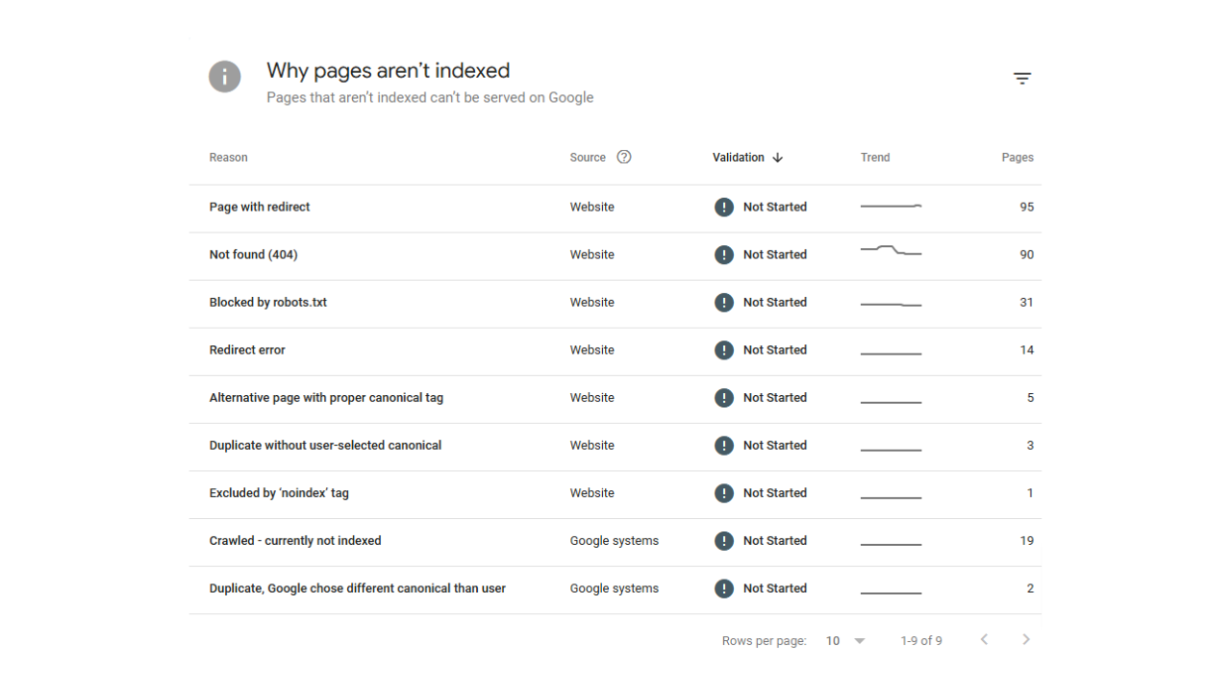Click the Reason column header
This screenshot has height=692, width=1231.
pos(229,158)
